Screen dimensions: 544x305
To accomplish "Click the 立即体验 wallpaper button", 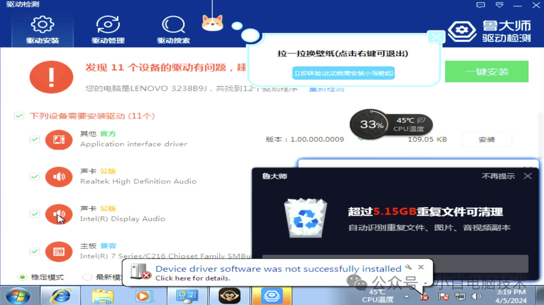I will click(343, 73).
